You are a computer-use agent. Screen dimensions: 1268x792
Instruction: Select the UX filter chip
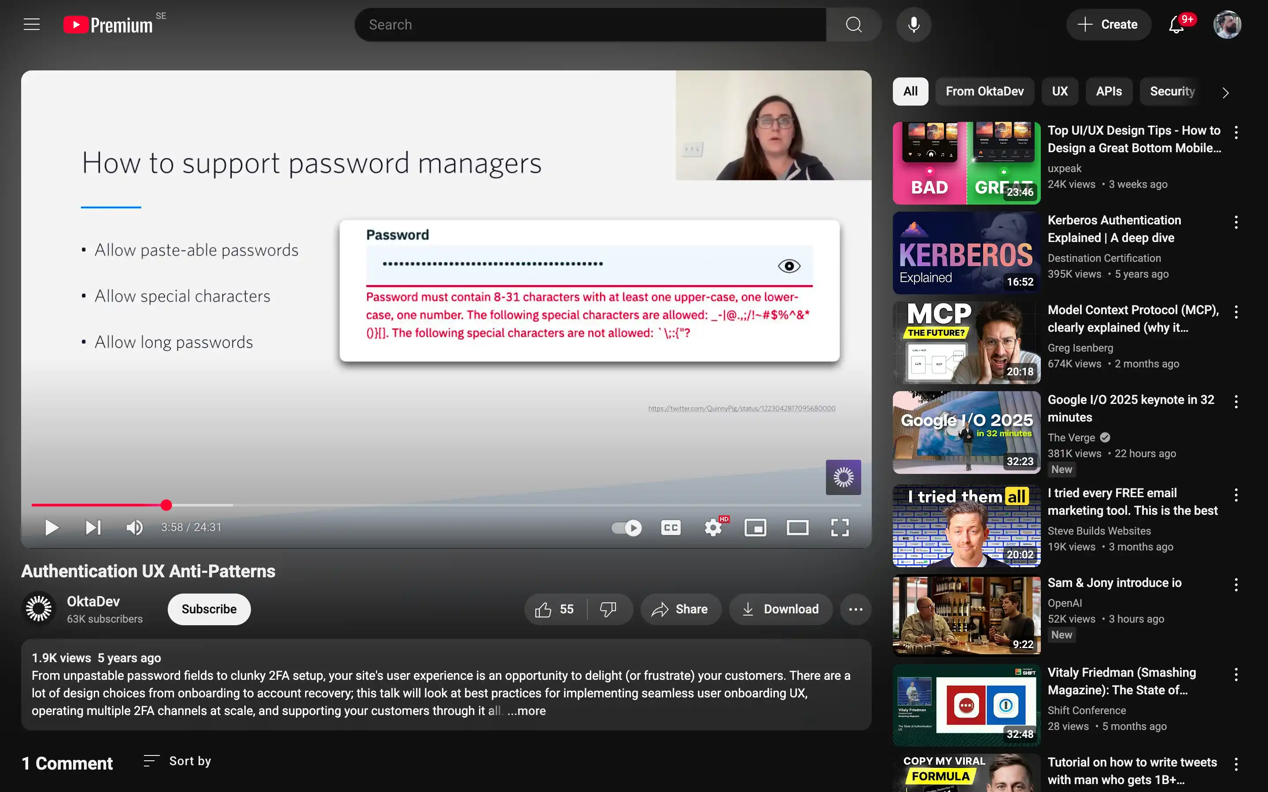point(1059,92)
